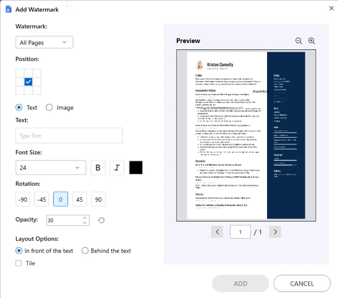Open the All Pages dropdown
This screenshot has width=338, height=298.
pos(44,42)
